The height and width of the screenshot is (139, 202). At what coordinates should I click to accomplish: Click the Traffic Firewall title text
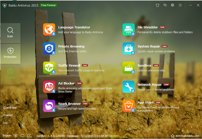pyautogui.click(x=69, y=65)
